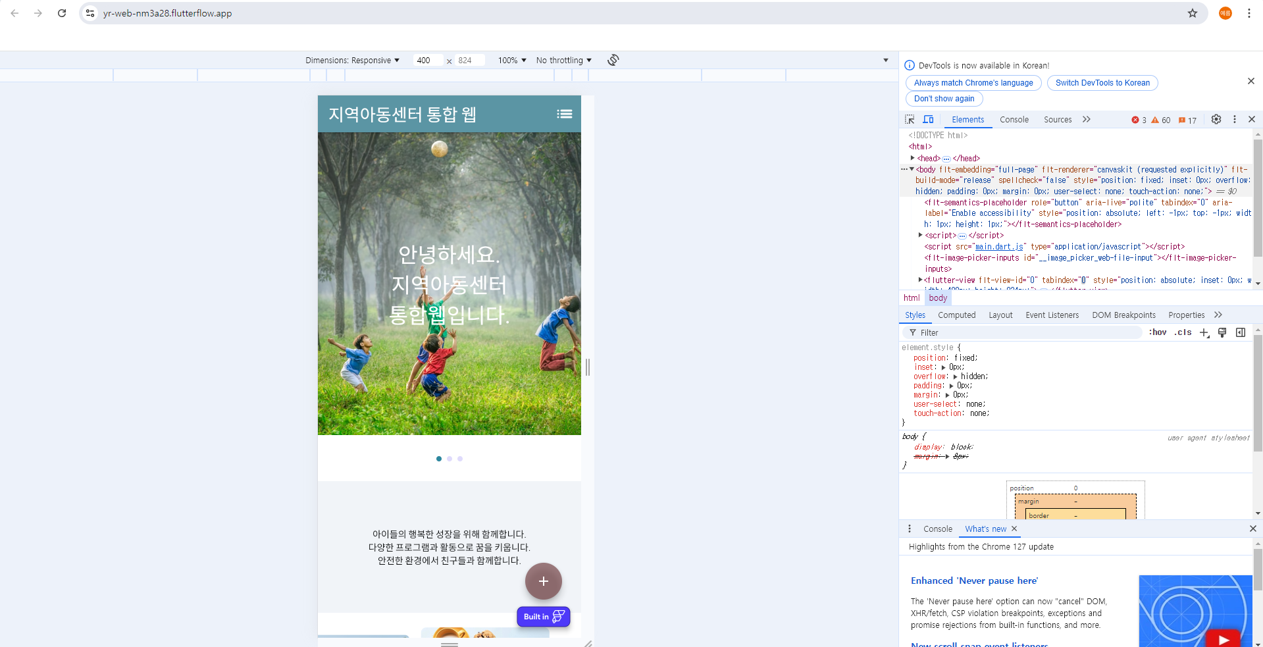Focus the Styles Filter input

point(1022,332)
